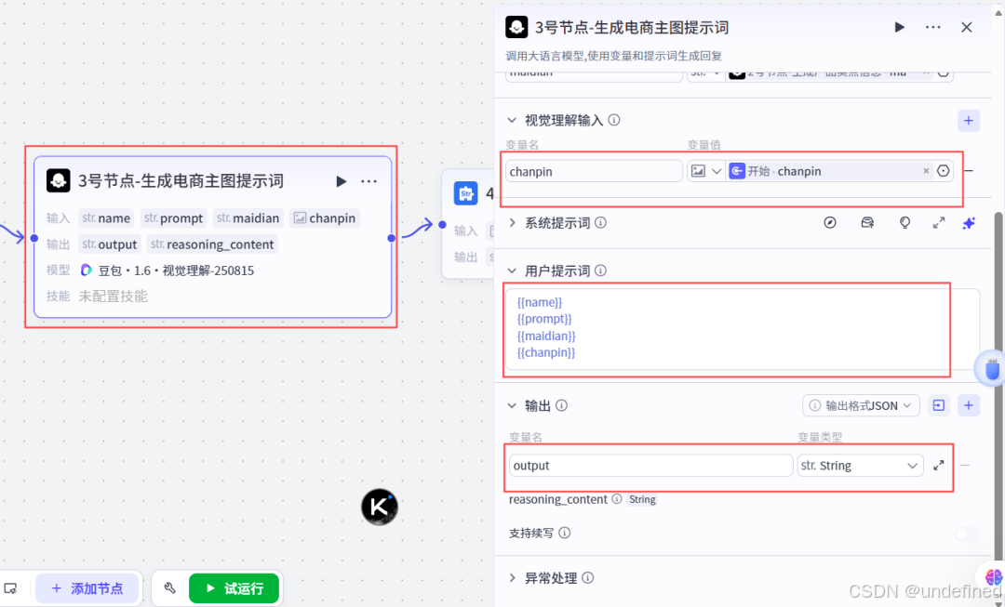Close the node 3 configuration panel
Screen dimensions: 1005x607
pos(967,28)
